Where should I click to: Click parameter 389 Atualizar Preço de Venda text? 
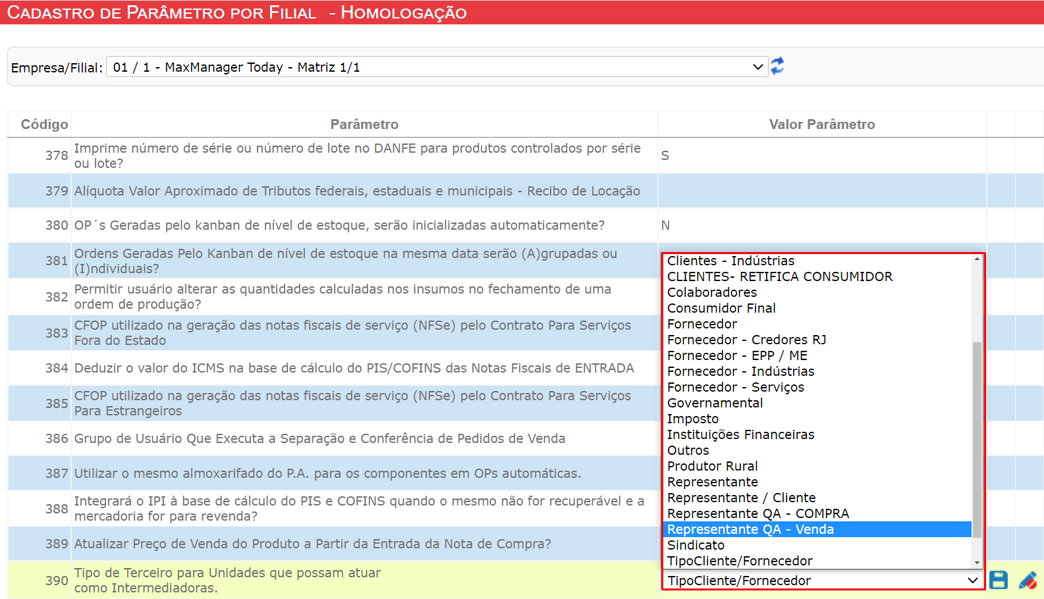312,544
